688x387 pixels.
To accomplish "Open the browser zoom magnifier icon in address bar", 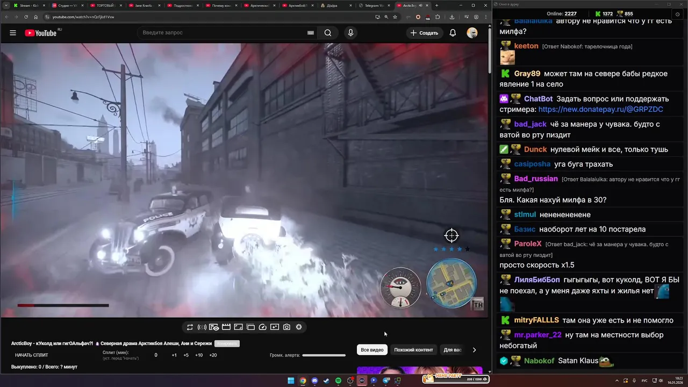I will pos(386,17).
